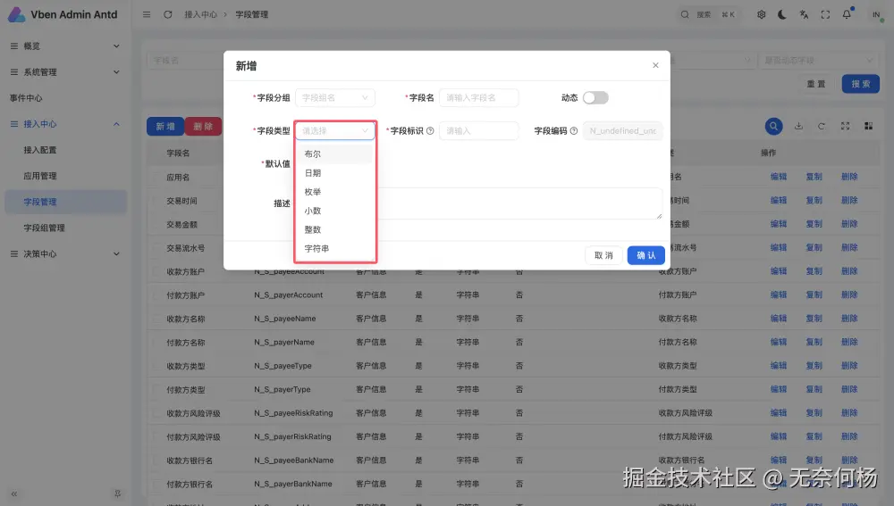Viewport: 894px width, 506px height.
Task: Expand the 决策中心 sidebar menu
Action: click(x=65, y=253)
